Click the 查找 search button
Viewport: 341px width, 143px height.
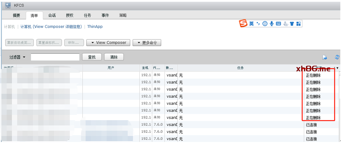click(x=92, y=57)
